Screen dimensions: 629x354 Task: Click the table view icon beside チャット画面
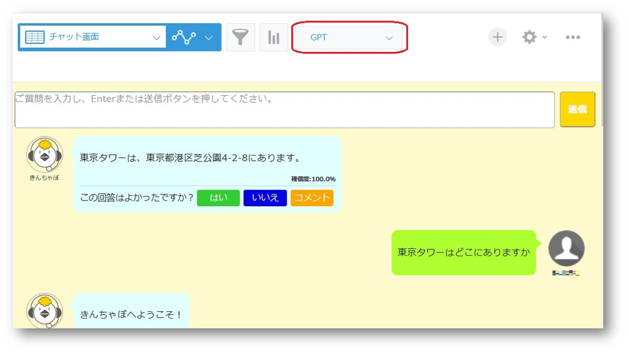pyautogui.click(x=34, y=37)
